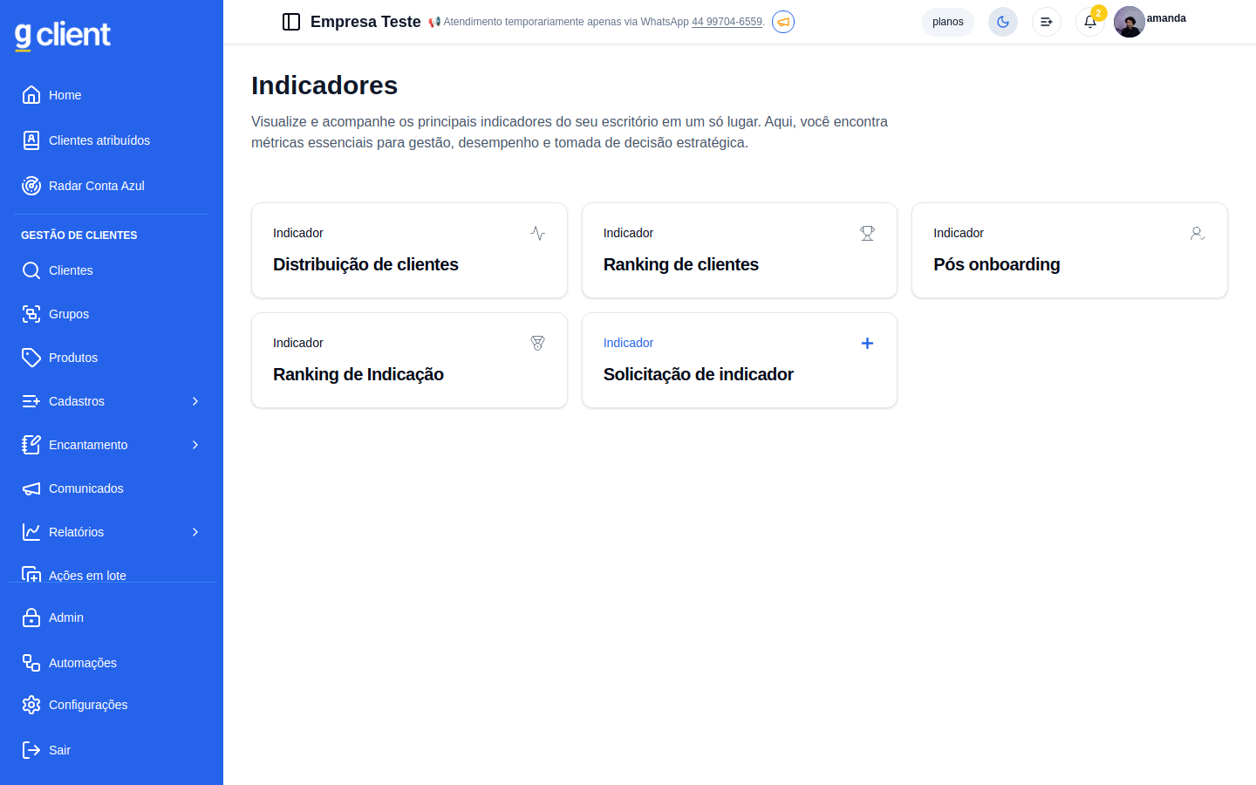Toggle dark mode moon icon
Screen dimensions: 1256x785
tap(1003, 22)
